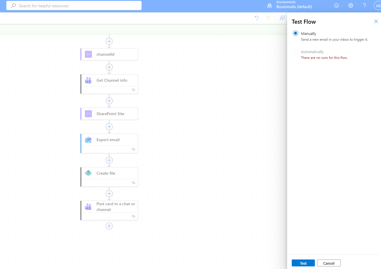Click the Undo arrow icon
The image size is (381, 269).
(x=257, y=18)
